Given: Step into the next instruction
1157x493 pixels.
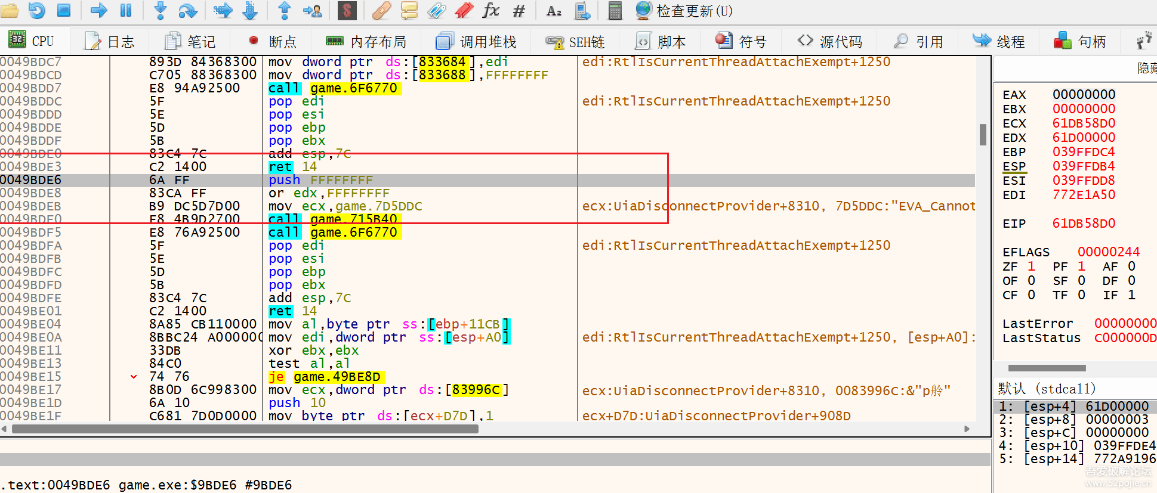Looking at the screenshot, I should (x=160, y=10).
